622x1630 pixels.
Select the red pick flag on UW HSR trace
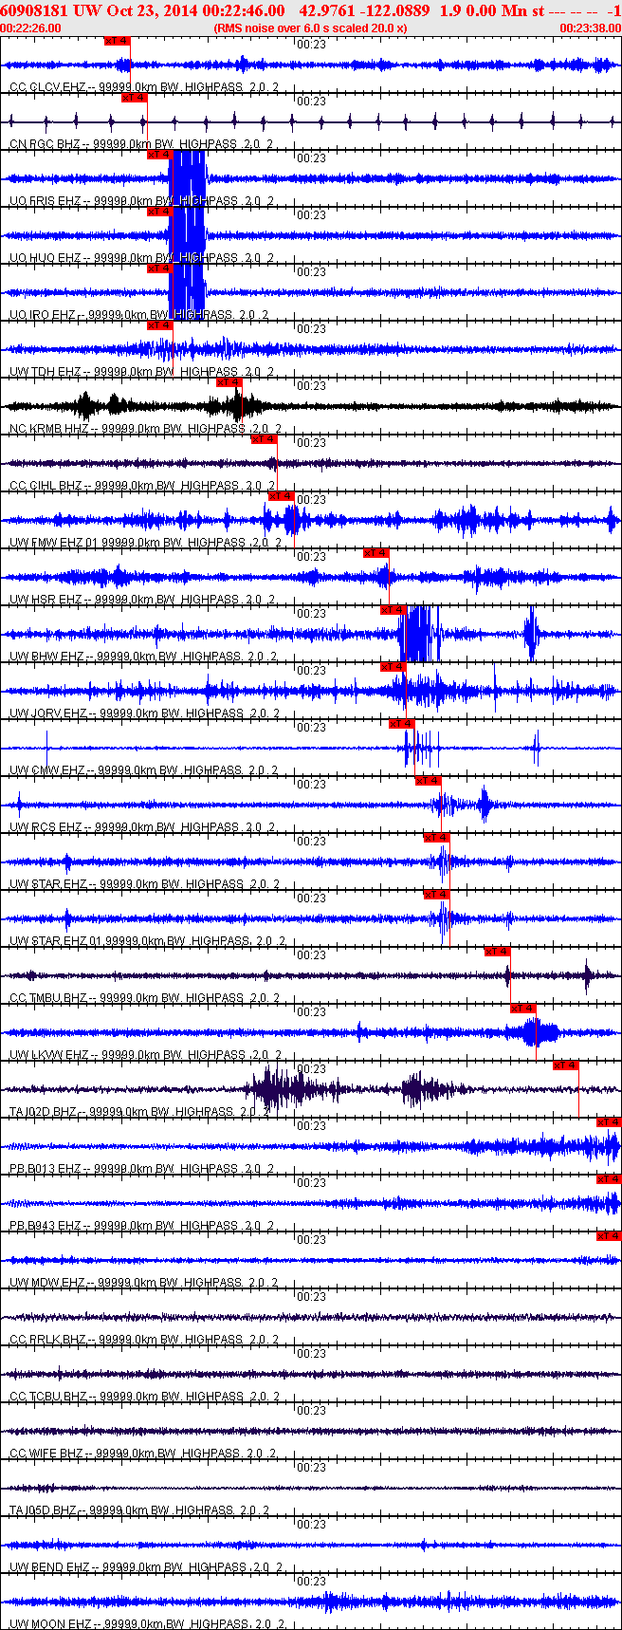(x=376, y=553)
